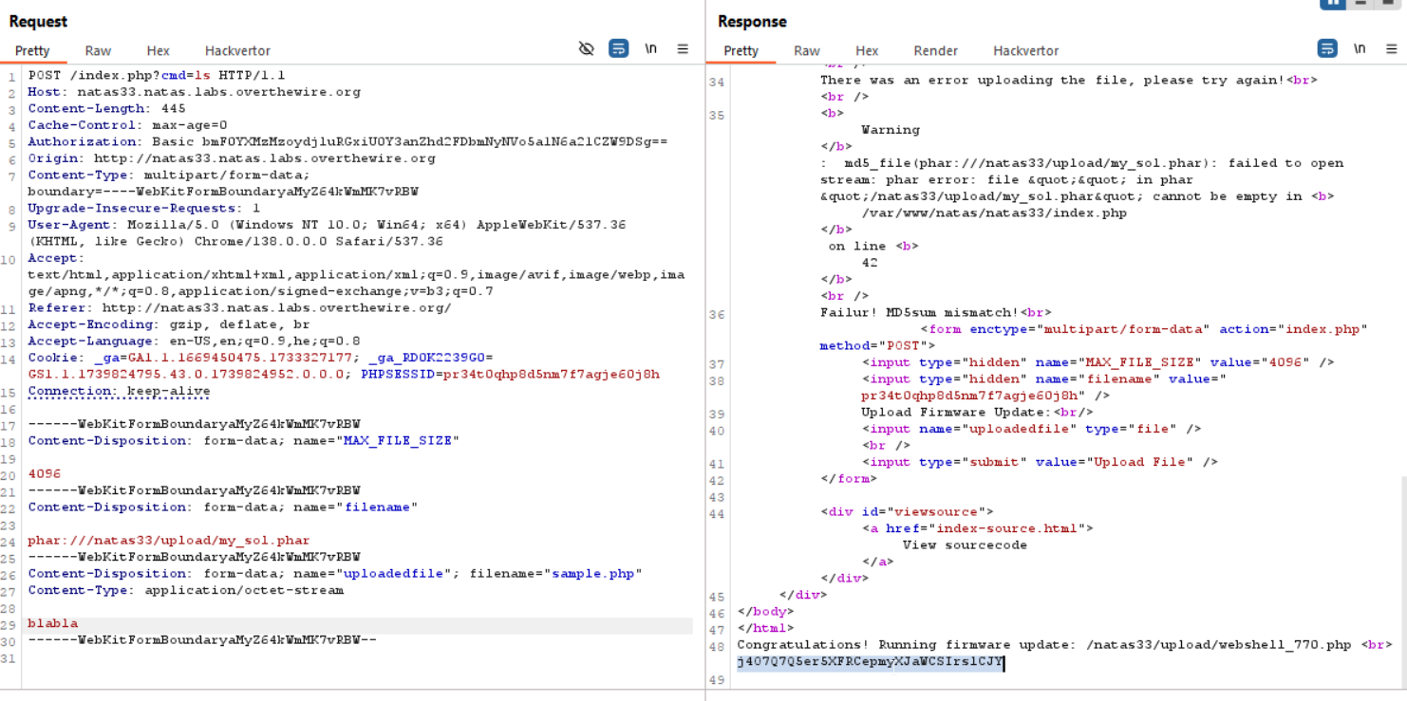1407x701 pixels.
Task: Click the 'phar:///natas33/upload/my_sol.phar' filename value
Action: coord(169,540)
